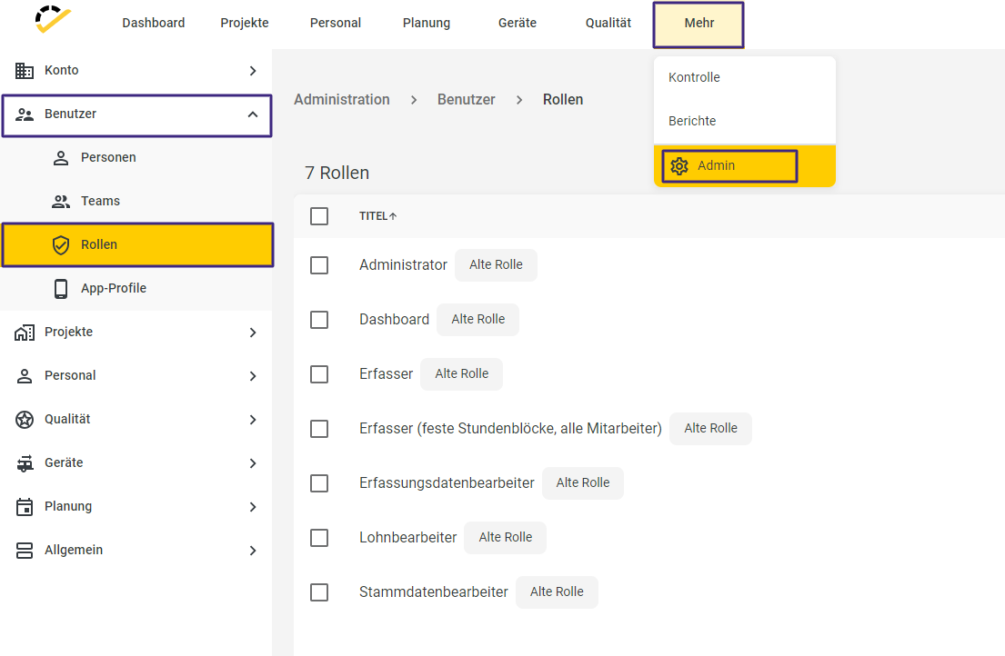Expand the Personal sidebar chevron
Screen dimensions: 1005x656
(253, 376)
